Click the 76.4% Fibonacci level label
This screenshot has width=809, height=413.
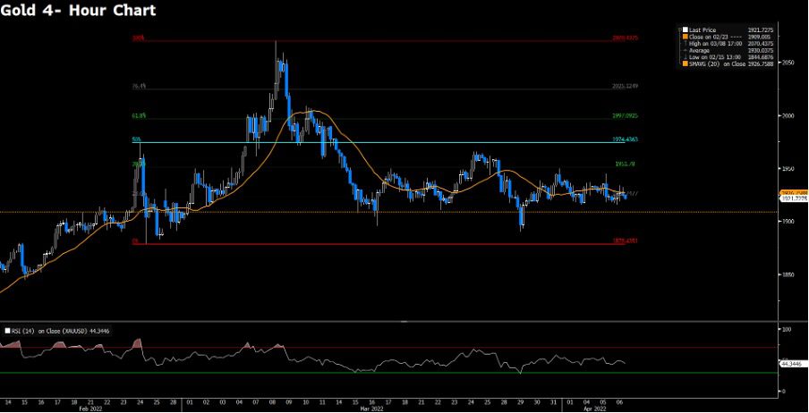139,87
